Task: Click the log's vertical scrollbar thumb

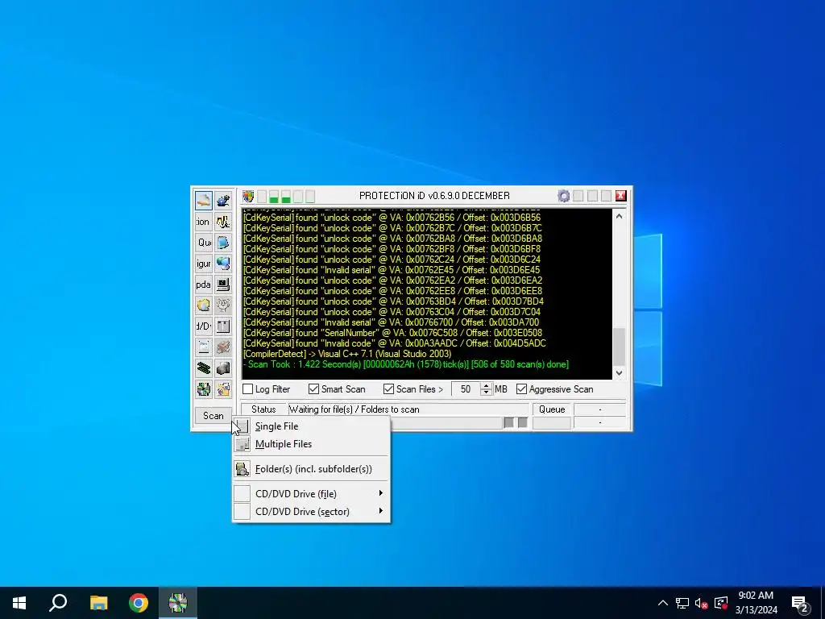Action: tap(620, 346)
